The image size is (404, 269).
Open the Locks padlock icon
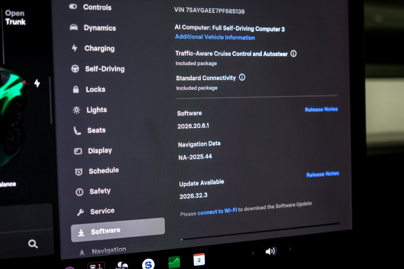76,89
